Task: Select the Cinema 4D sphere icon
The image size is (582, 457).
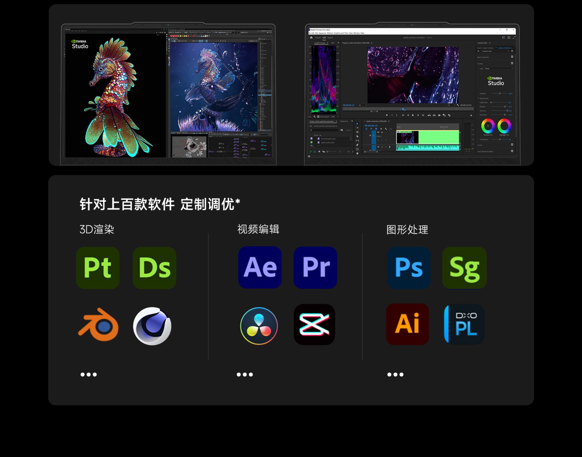Action: [152, 326]
